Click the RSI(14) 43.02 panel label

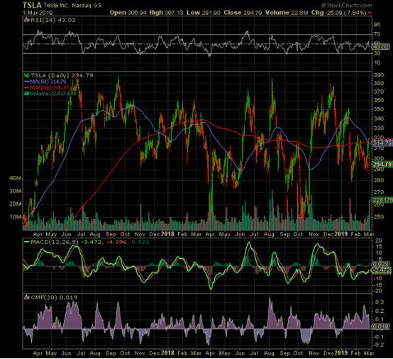coord(53,20)
